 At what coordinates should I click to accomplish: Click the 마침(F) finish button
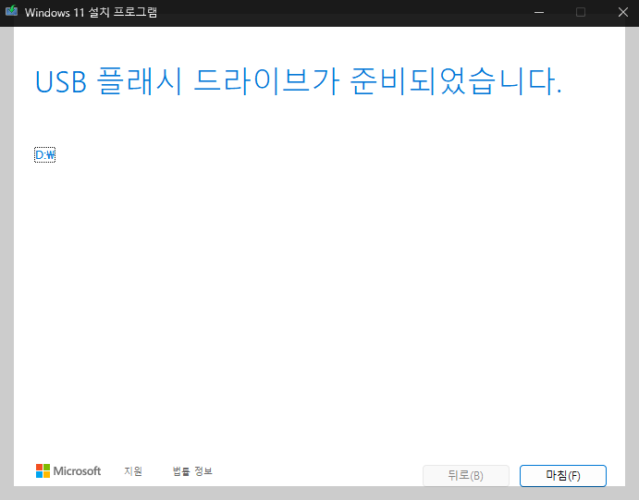[x=563, y=476]
